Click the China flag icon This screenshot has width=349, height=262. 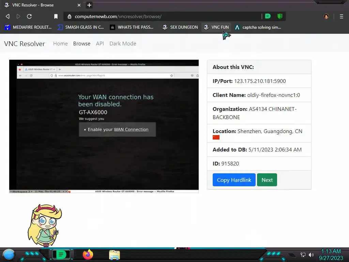216,137
